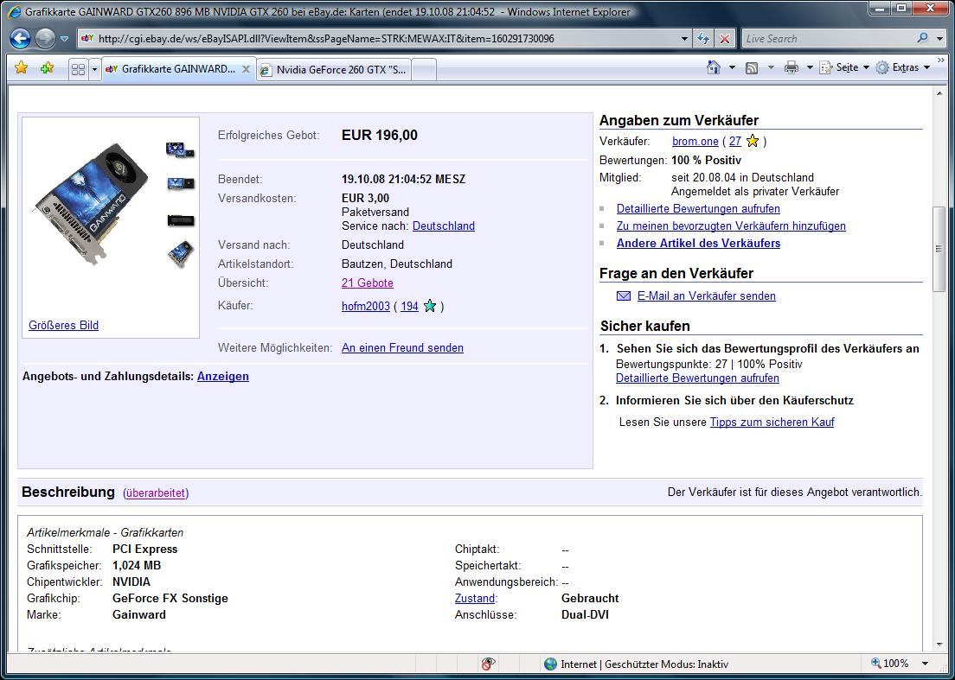Click the Internet zone globe icon
This screenshot has height=680, width=955.
(550, 664)
